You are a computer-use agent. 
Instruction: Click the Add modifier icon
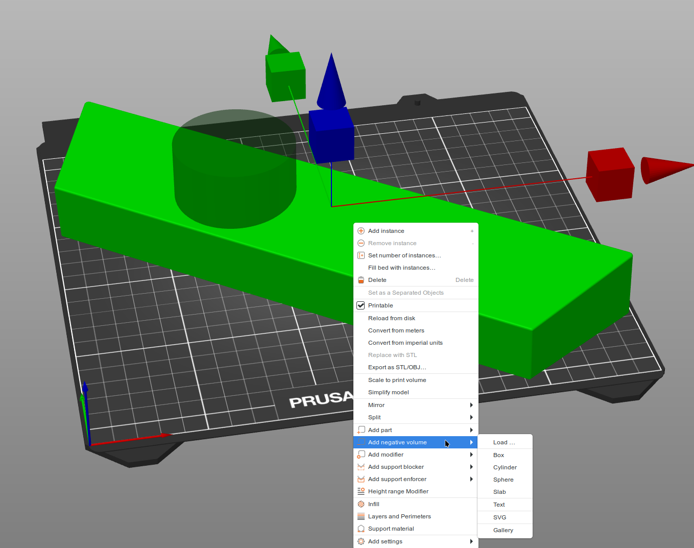[x=361, y=455]
